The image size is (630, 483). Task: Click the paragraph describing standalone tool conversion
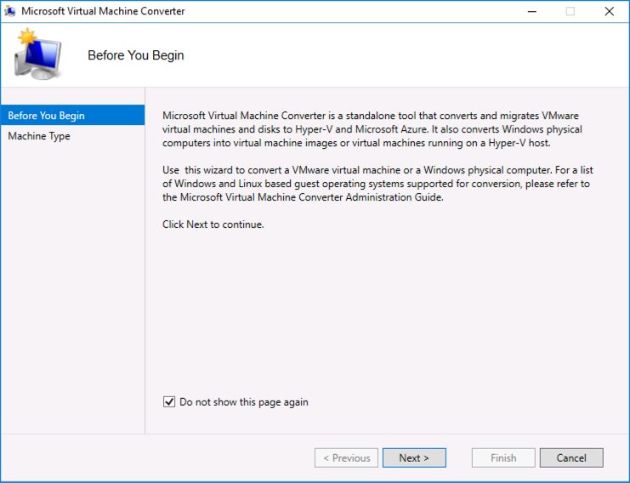372,129
